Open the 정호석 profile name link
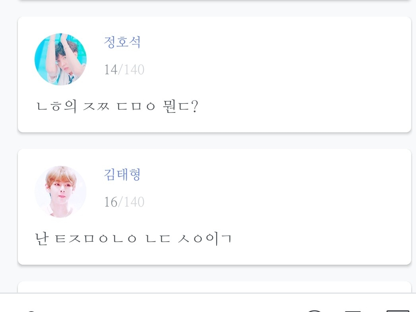The image size is (416, 312). coord(122,42)
